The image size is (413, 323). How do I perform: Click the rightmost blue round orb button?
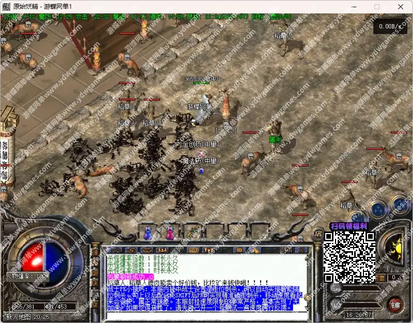pos(401,205)
